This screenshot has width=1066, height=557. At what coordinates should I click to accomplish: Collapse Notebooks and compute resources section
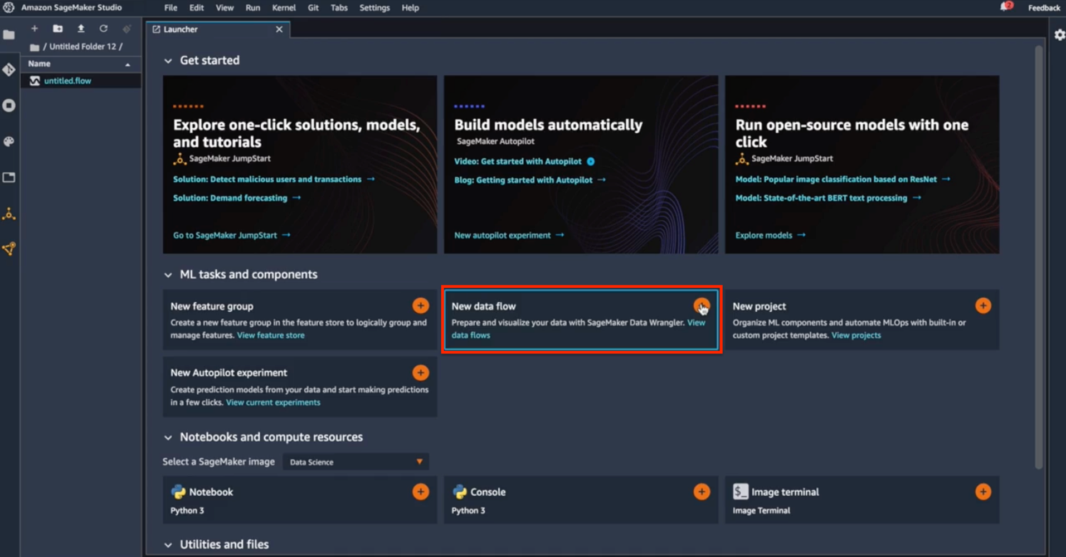point(168,438)
